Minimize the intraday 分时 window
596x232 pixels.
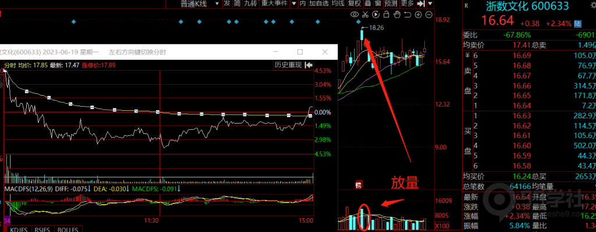[275, 52]
